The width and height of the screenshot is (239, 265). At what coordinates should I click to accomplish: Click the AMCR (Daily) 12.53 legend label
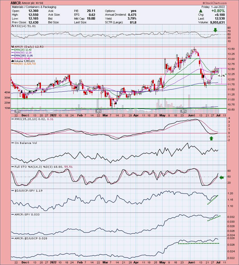pos(27,47)
